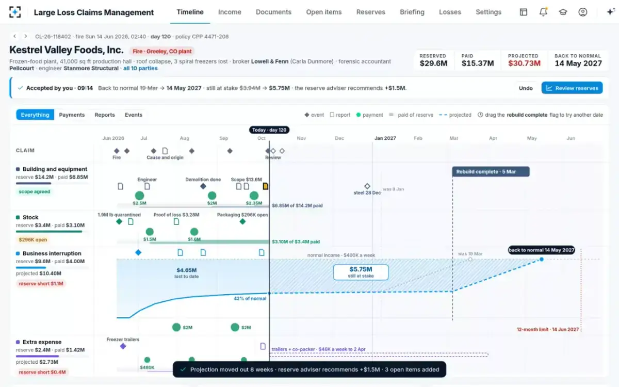
Task: Click the Fire · Greeley, CO plant tag
Action: point(162,51)
